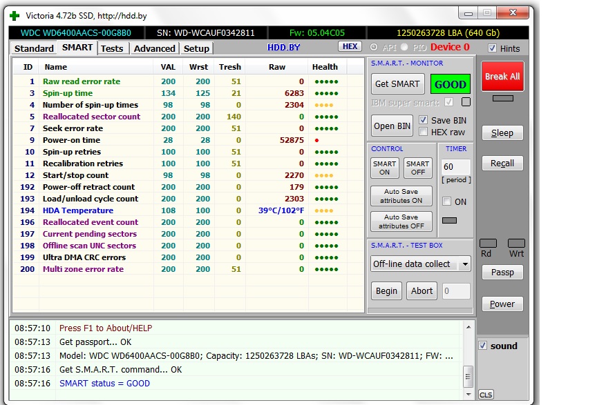This screenshot has height=405, width=606.
Task: Select the Power-on time row
Action: tap(188, 140)
